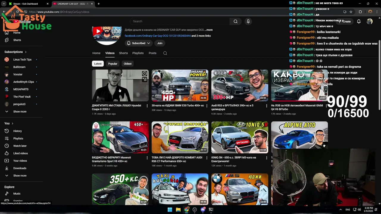This screenshot has width=381, height=214.
Task: Select the channel Videos tab
Action: 110,53
